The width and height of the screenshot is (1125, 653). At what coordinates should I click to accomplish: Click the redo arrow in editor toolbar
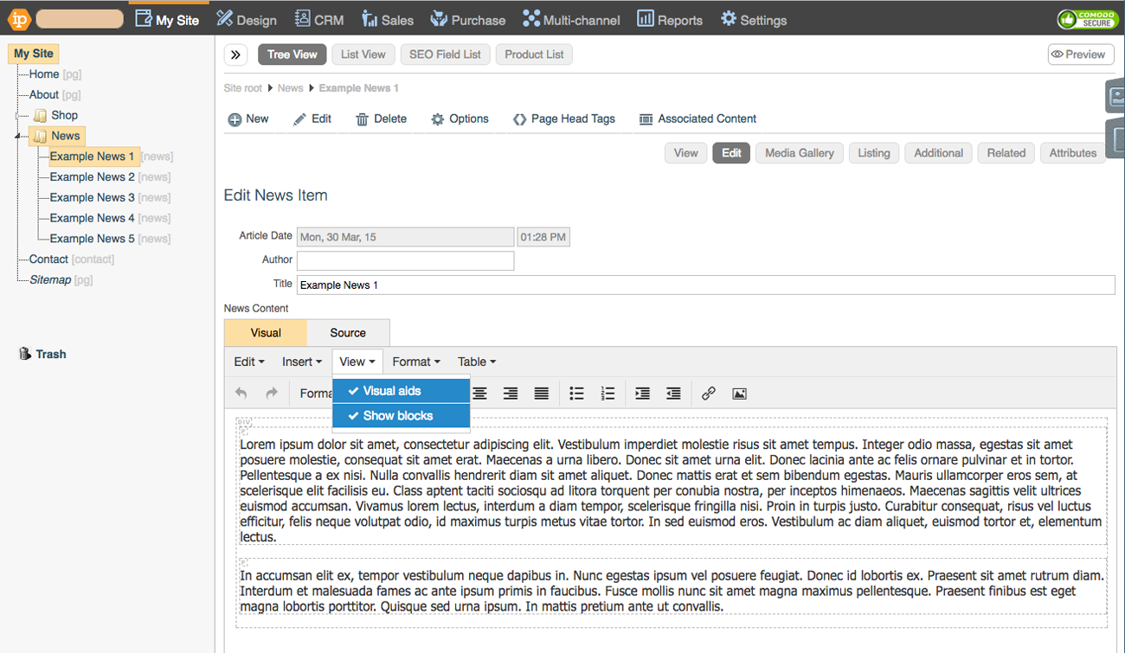coord(272,394)
